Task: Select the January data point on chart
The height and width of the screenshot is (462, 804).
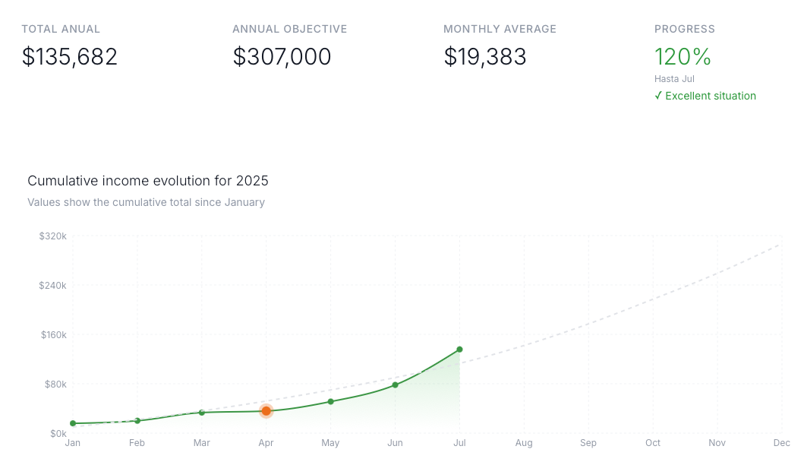Action: pos(73,423)
